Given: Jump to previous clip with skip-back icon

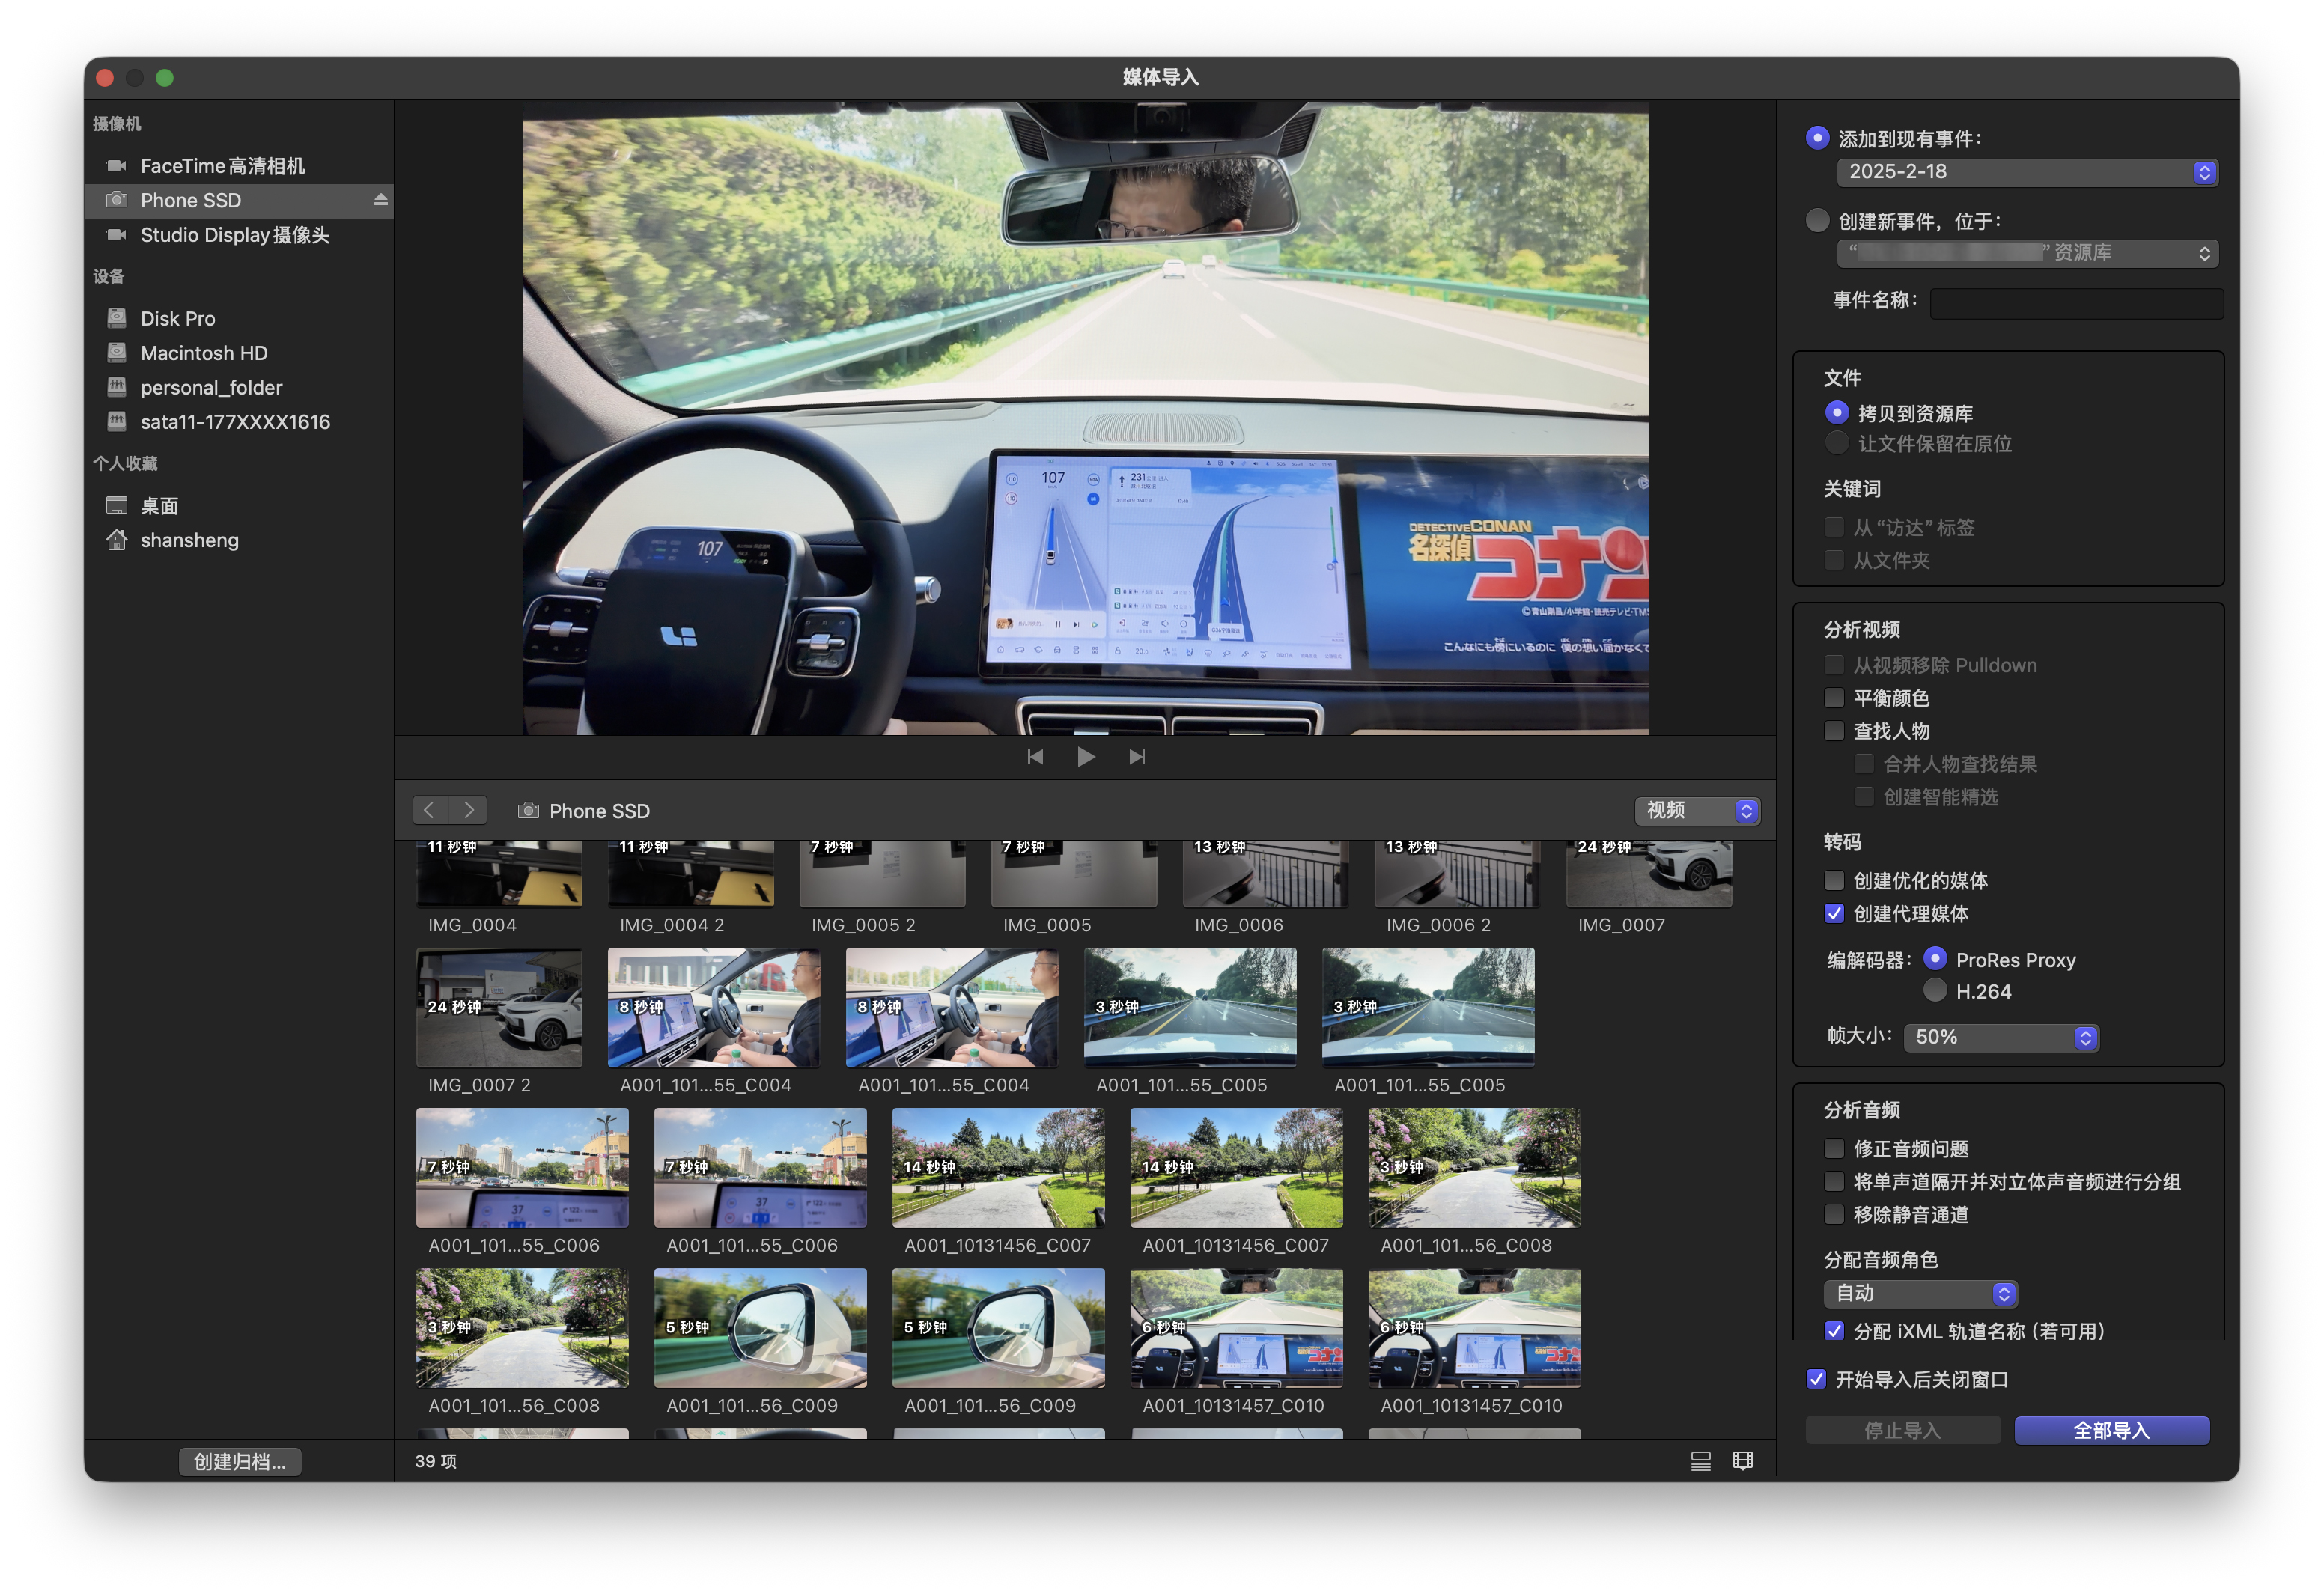Looking at the screenshot, I should (x=1035, y=757).
